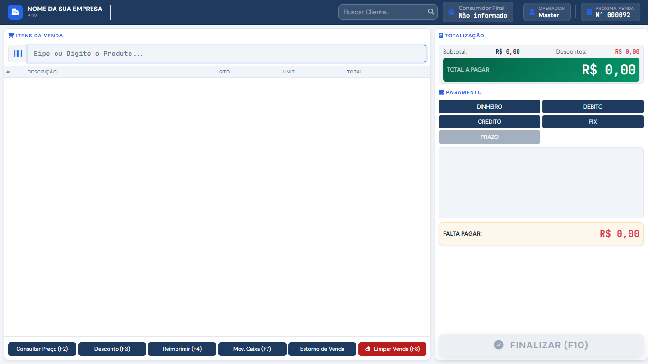Image resolution: width=648 pixels, height=364 pixels.
Task: Click FINALIZAR (F10) button
Action: pos(541,345)
